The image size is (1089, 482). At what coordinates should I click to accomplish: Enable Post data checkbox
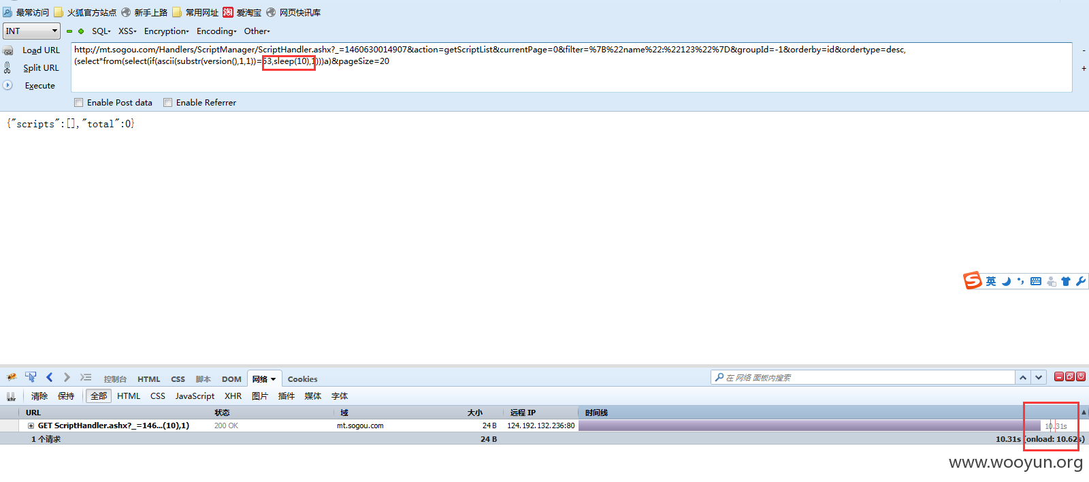pos(79,103)
